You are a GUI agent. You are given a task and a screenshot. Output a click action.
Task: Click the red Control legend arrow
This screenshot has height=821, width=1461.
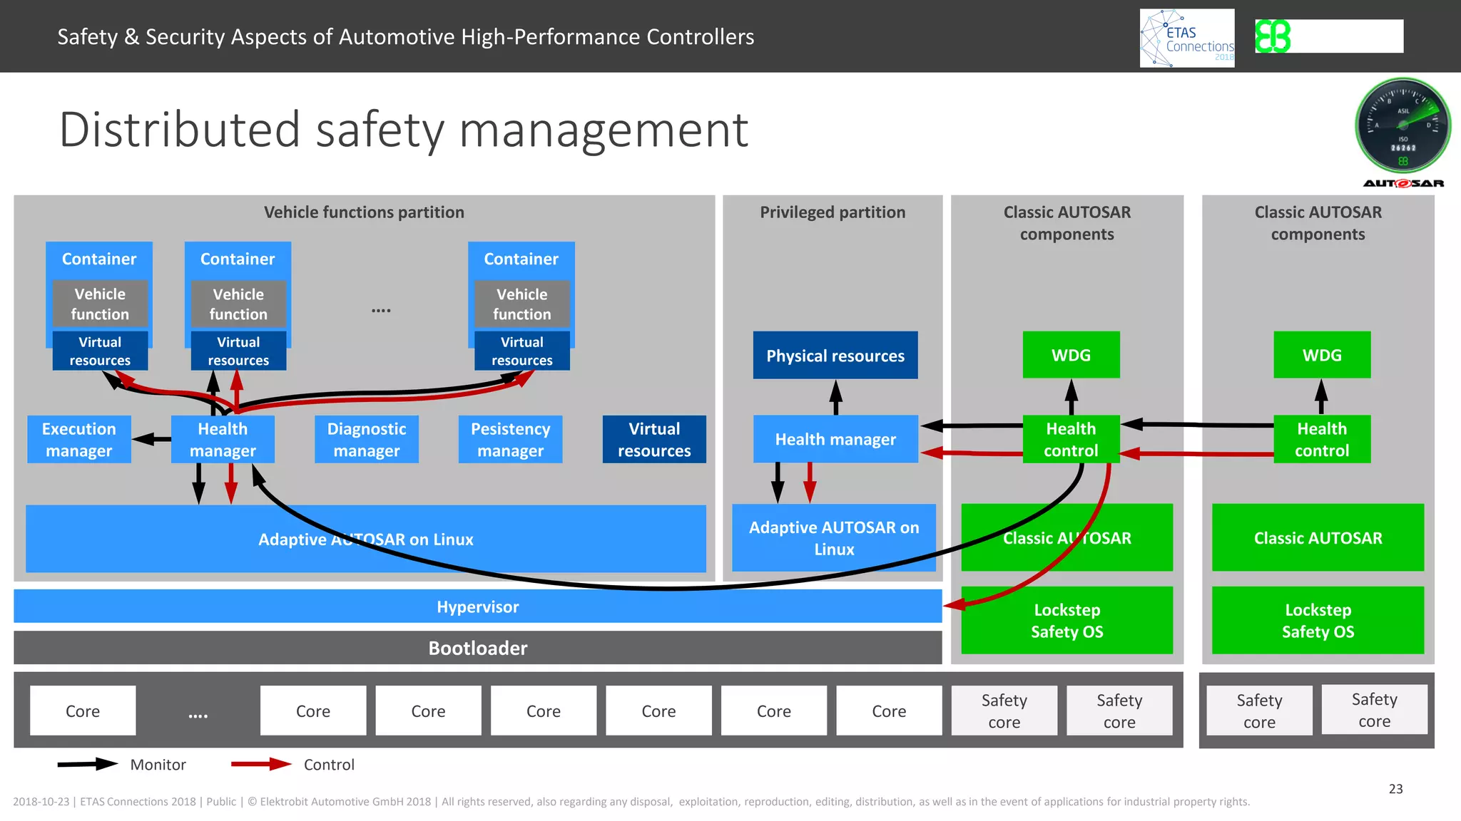click(261, 764)
